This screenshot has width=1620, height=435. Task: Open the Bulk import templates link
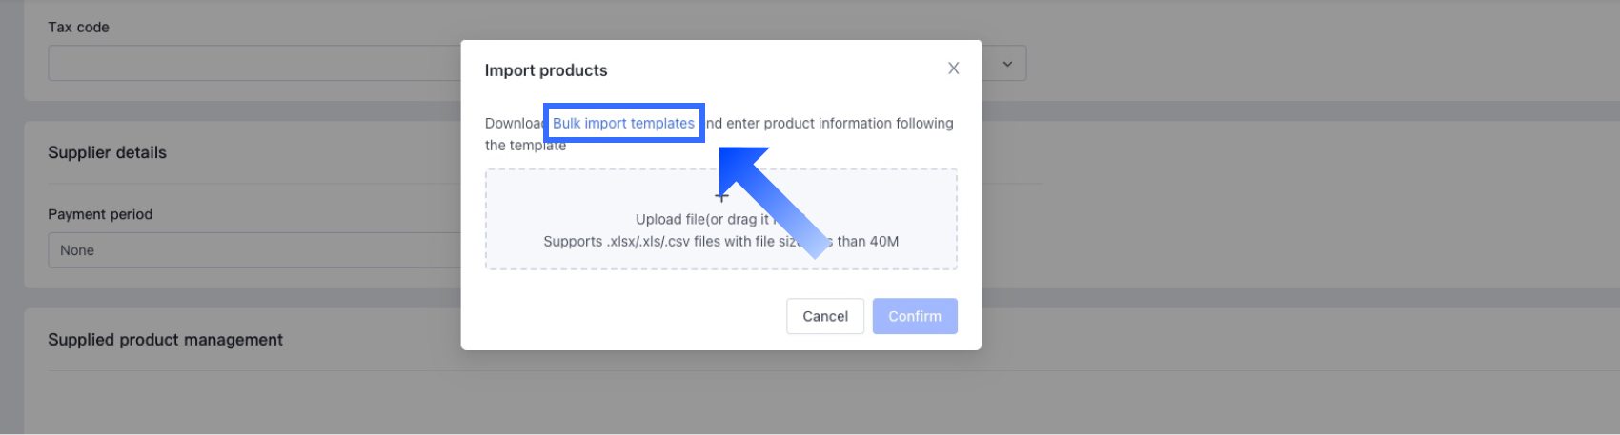623,124
